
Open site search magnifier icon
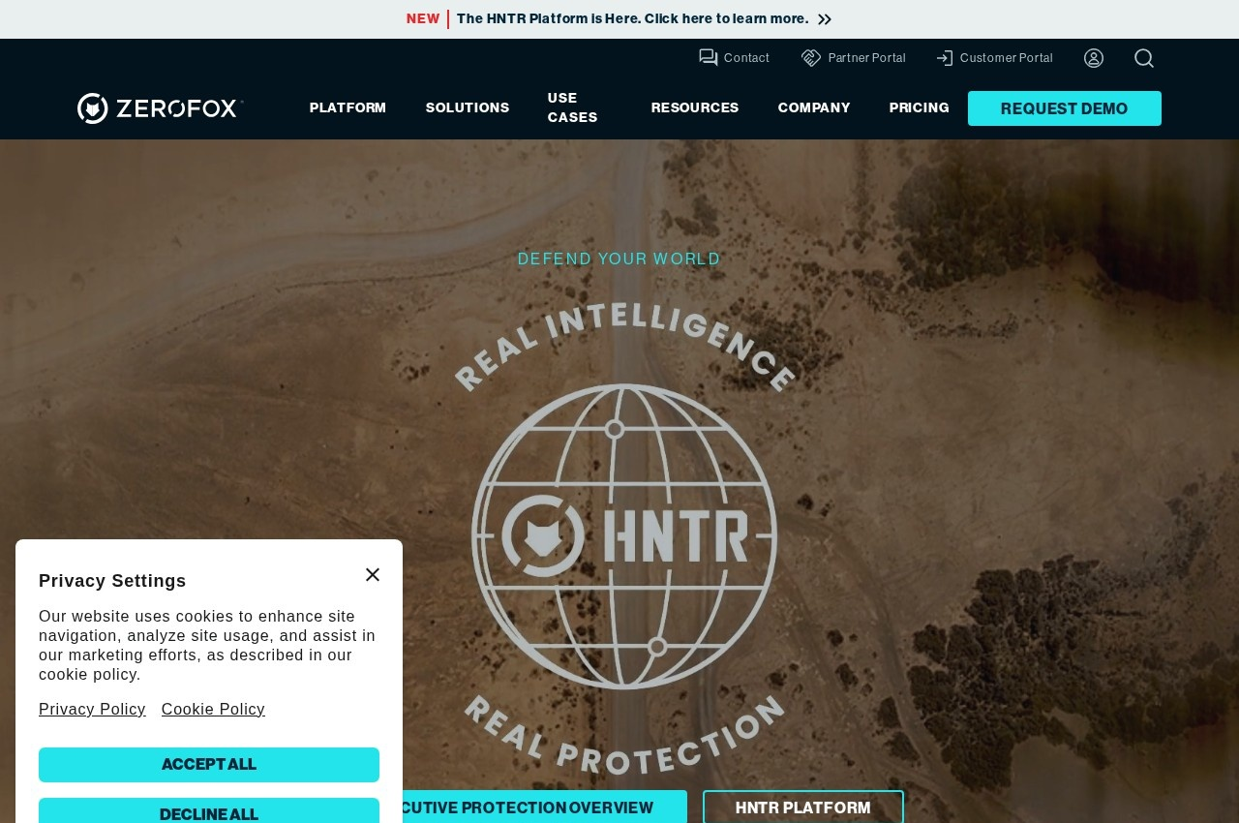tap(1144, 58)
